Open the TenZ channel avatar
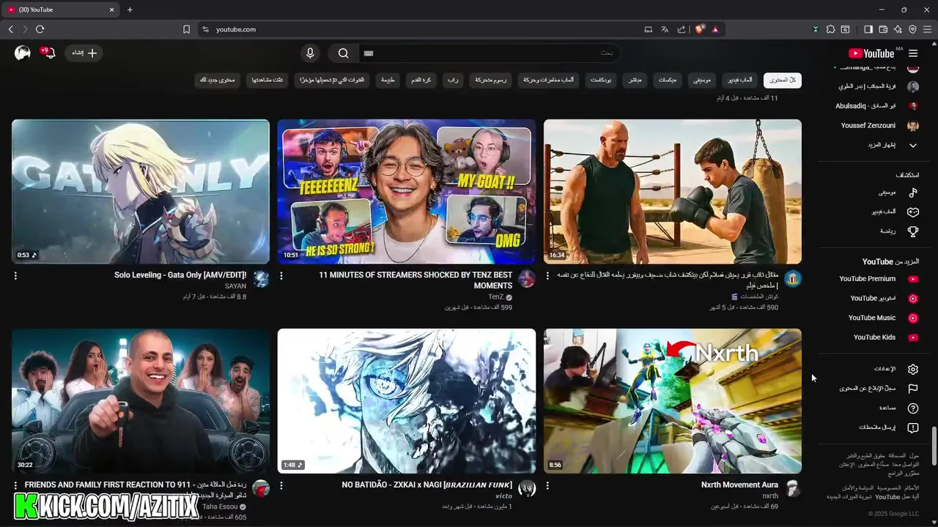This screenshot has height=527, width=938. click(527, 278)
